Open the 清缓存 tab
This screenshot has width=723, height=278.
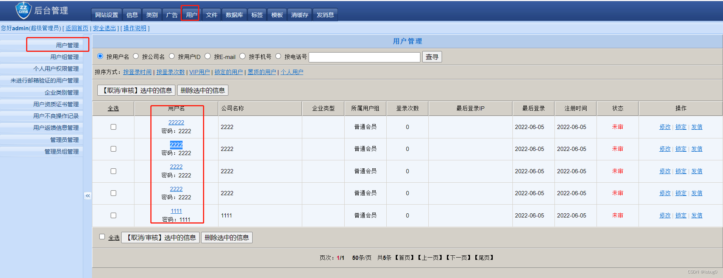(x=300, y=15)
